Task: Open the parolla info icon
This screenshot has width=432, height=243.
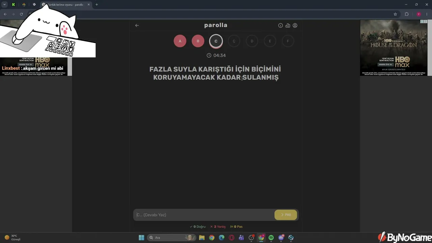Action: click(x=280, y=25)
